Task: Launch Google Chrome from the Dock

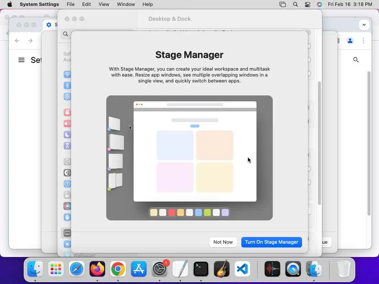Action: 118,269
